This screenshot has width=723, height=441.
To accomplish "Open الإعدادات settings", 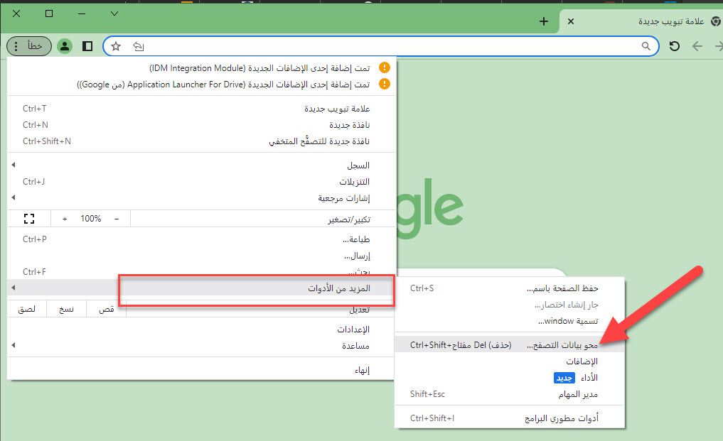I will click(201, 330).
